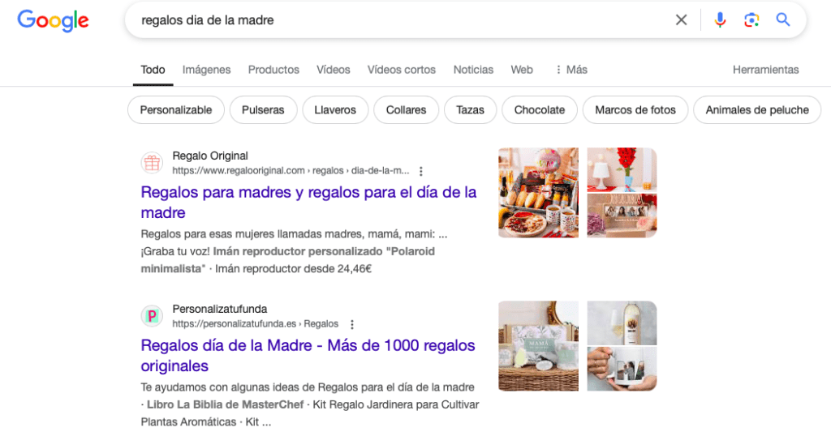Screen dimensions: 831x436
Task: Apply the Chocolate filter chip
Action: [x=539, y=110]
